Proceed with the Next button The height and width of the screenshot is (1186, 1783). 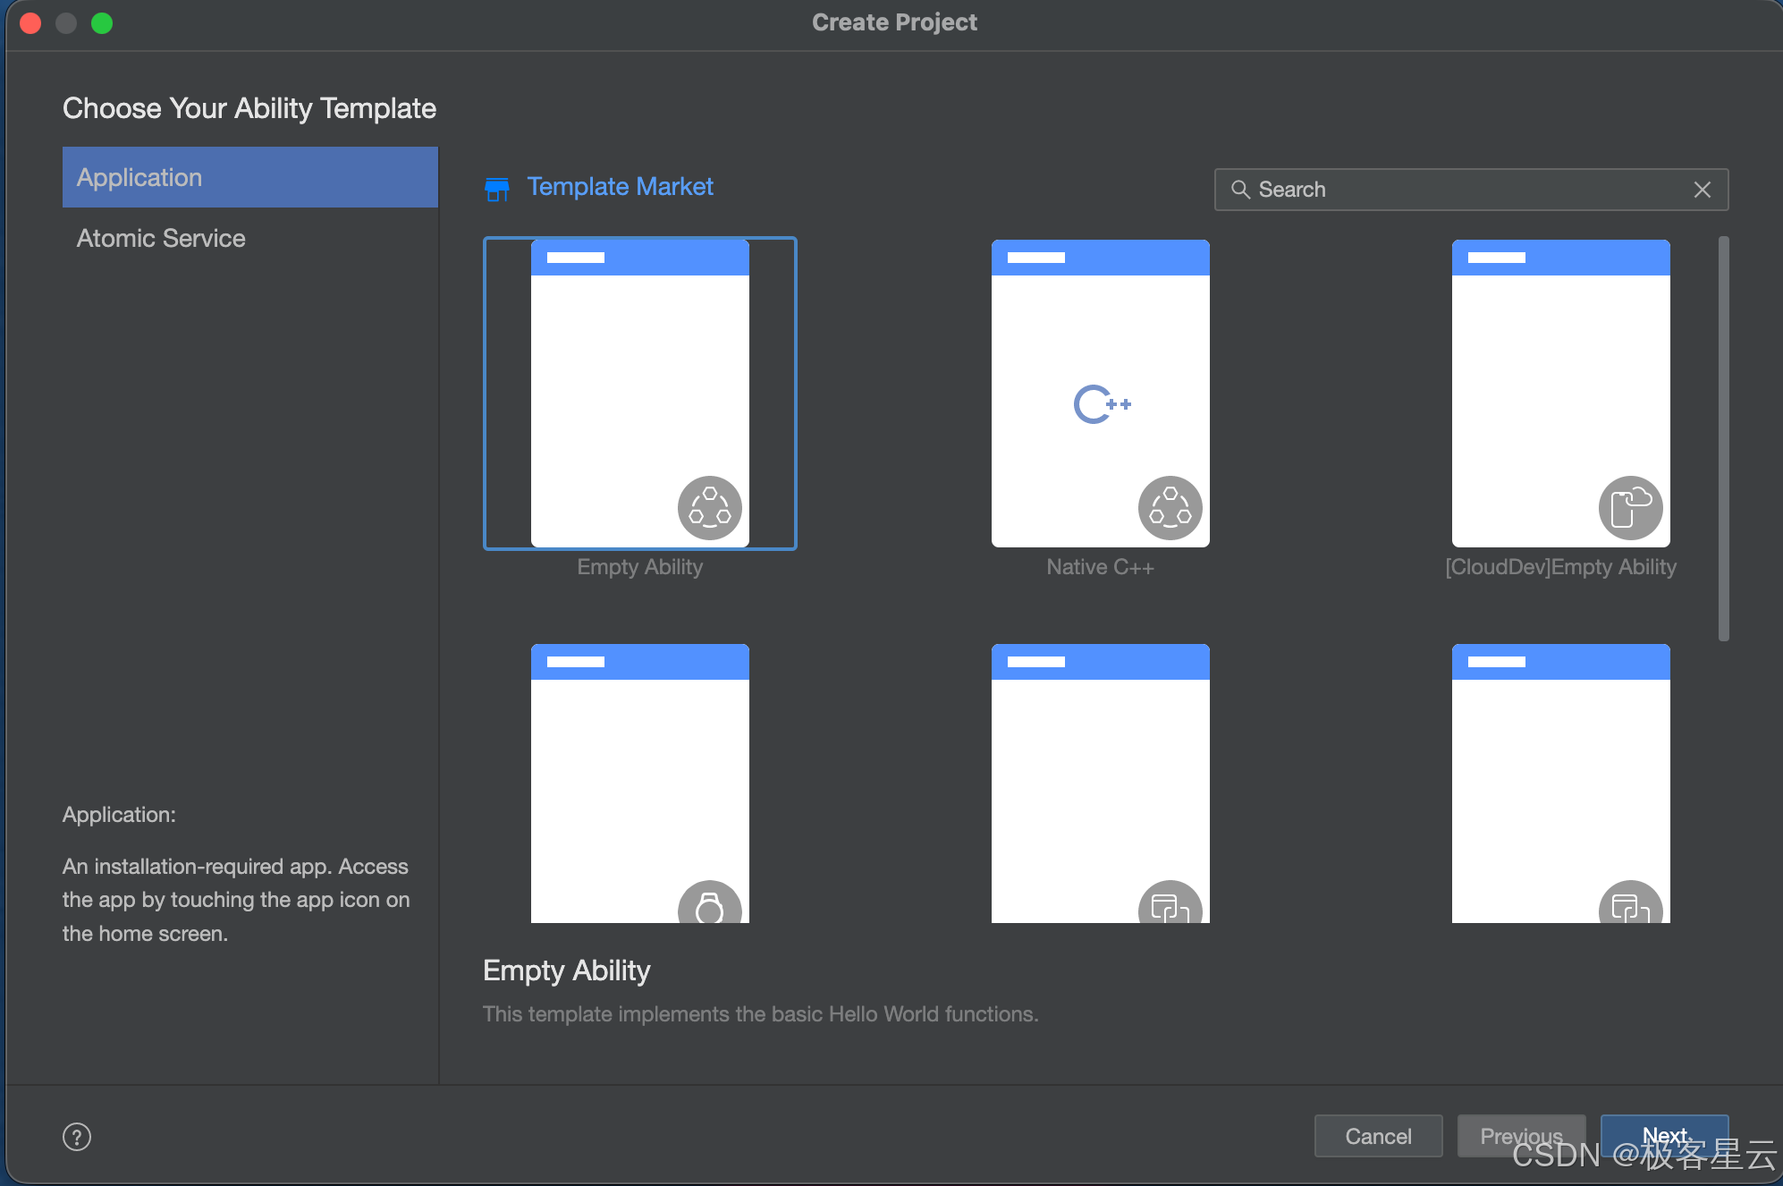click(1664, 1136)
